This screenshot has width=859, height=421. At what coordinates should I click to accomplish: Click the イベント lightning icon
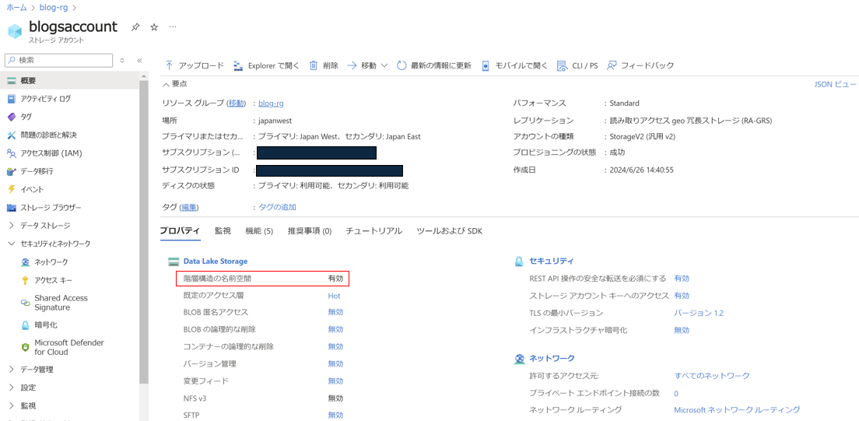pyautogui.click(x=12, y=189)
